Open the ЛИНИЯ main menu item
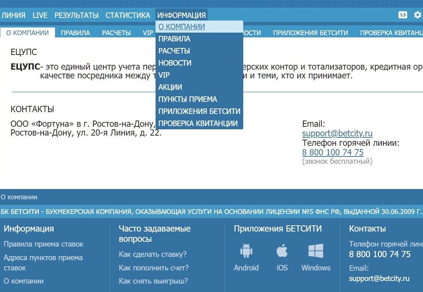The width and height of the screenshot is (423, 292). click(x=13, y=15)
